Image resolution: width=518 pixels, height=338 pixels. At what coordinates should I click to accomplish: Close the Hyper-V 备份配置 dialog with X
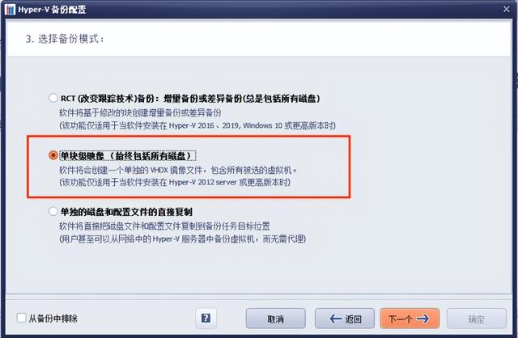507,9
